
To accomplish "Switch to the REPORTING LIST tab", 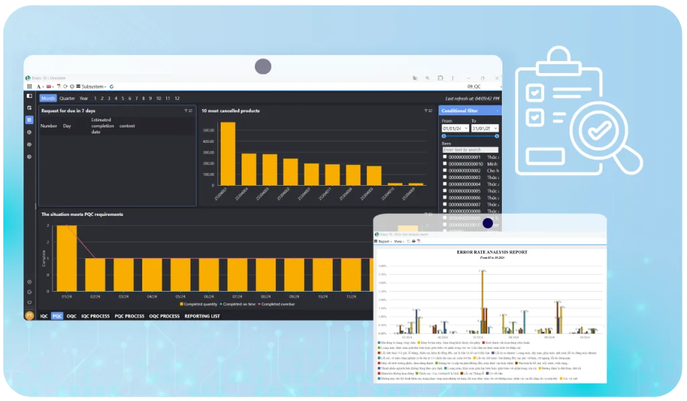I will (x=202, y=316).
